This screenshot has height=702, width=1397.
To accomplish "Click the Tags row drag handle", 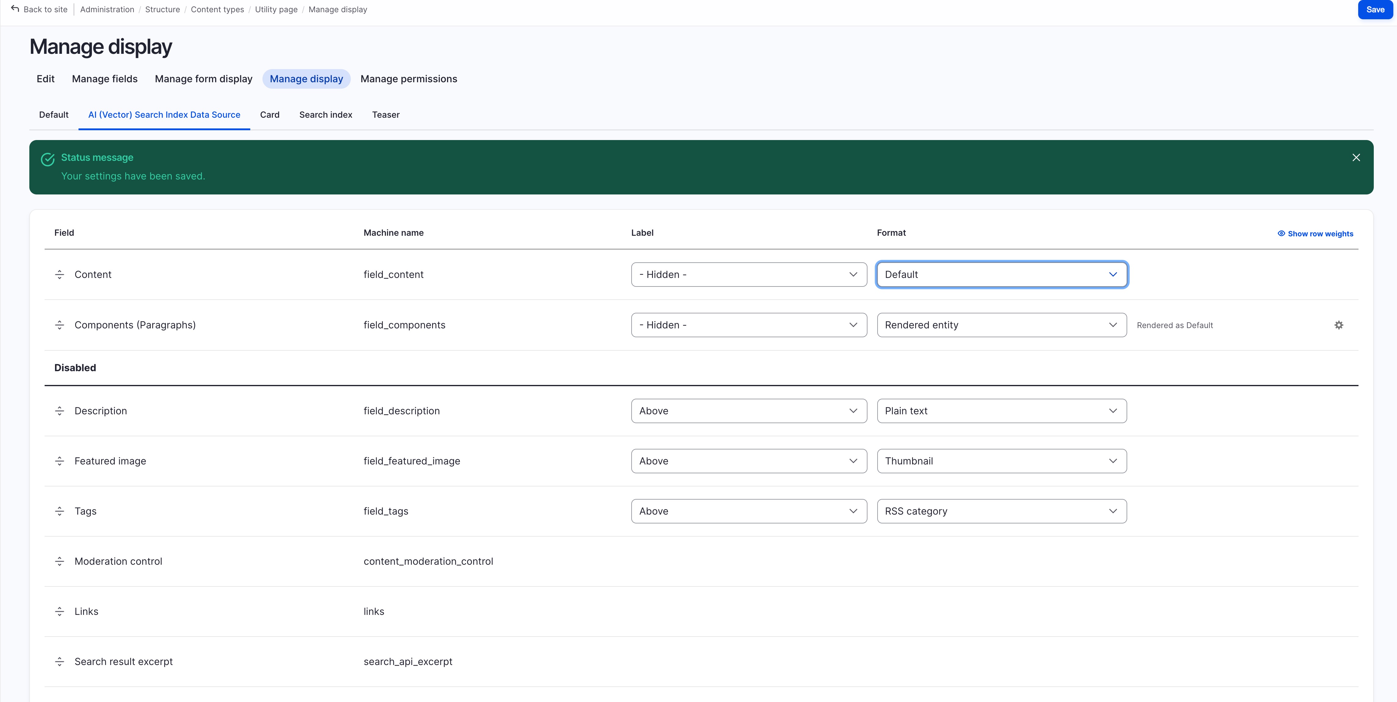I will pyautogui.click(x=60, y=511).
